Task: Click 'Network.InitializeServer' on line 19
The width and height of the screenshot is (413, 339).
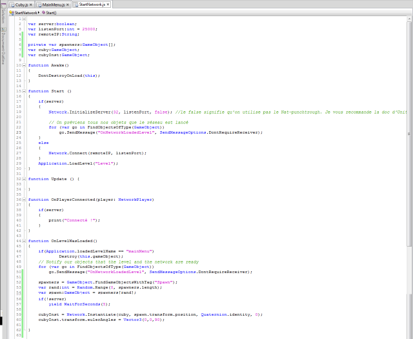Action: (x=80, y=112)
